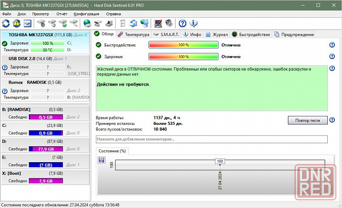
Task: Click the yellow warning triangle toolbar icon
Action: [16, 23]
